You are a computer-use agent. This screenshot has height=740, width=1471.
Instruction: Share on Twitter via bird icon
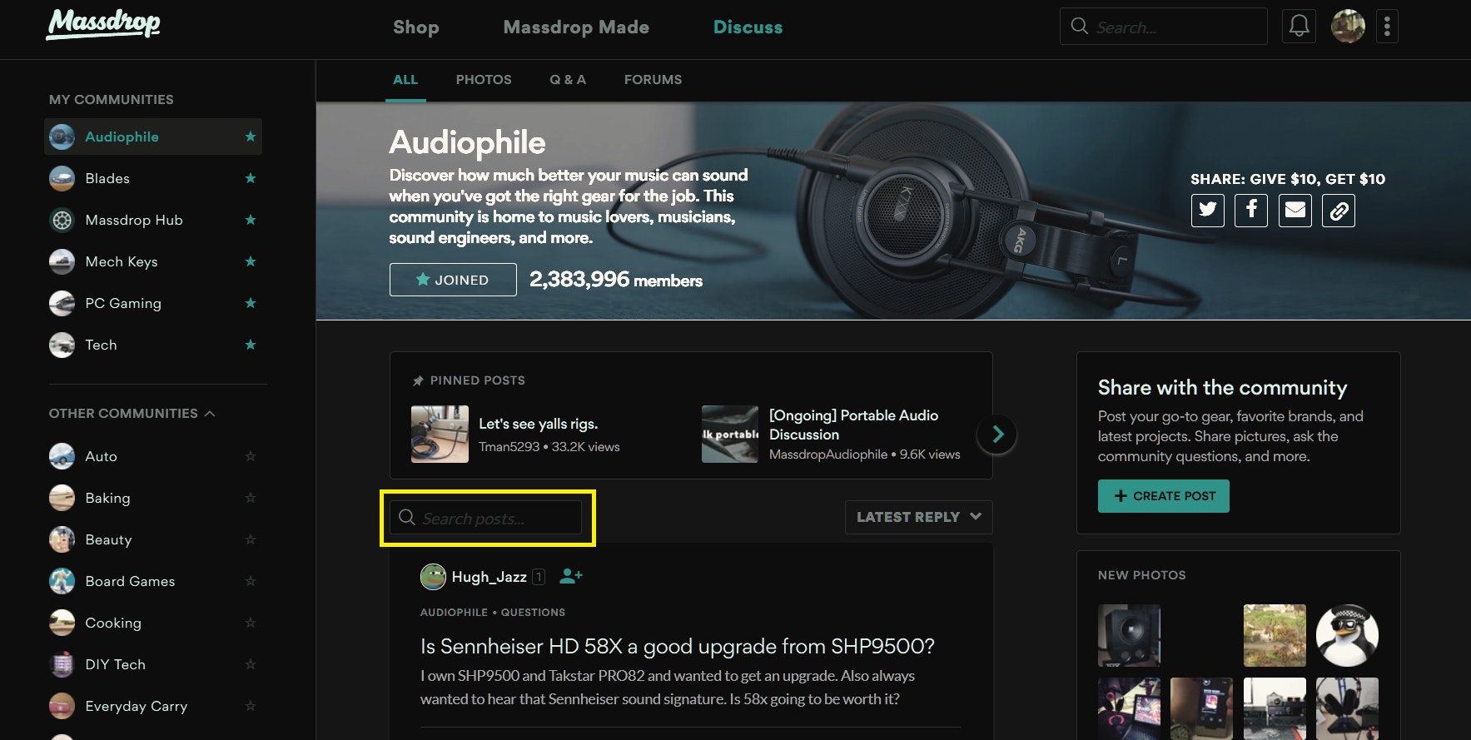click(x=1207, y=211)
